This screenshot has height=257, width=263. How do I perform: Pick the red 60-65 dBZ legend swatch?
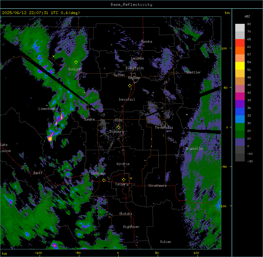pos(240,43)
